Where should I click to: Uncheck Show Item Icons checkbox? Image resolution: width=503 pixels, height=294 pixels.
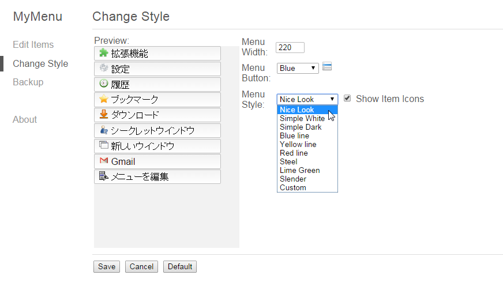pyautogui.click(x=347, y=98)
